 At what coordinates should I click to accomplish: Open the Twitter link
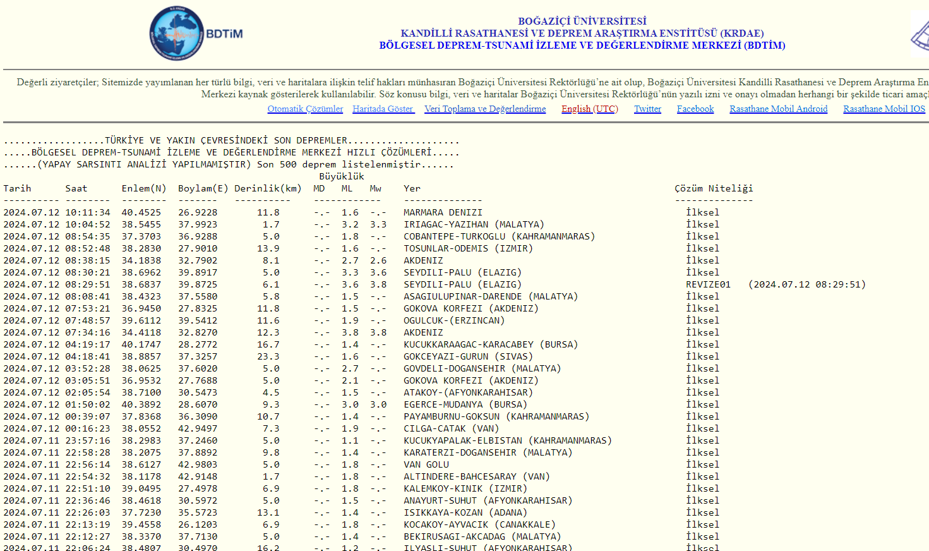(x=647, y=109)
